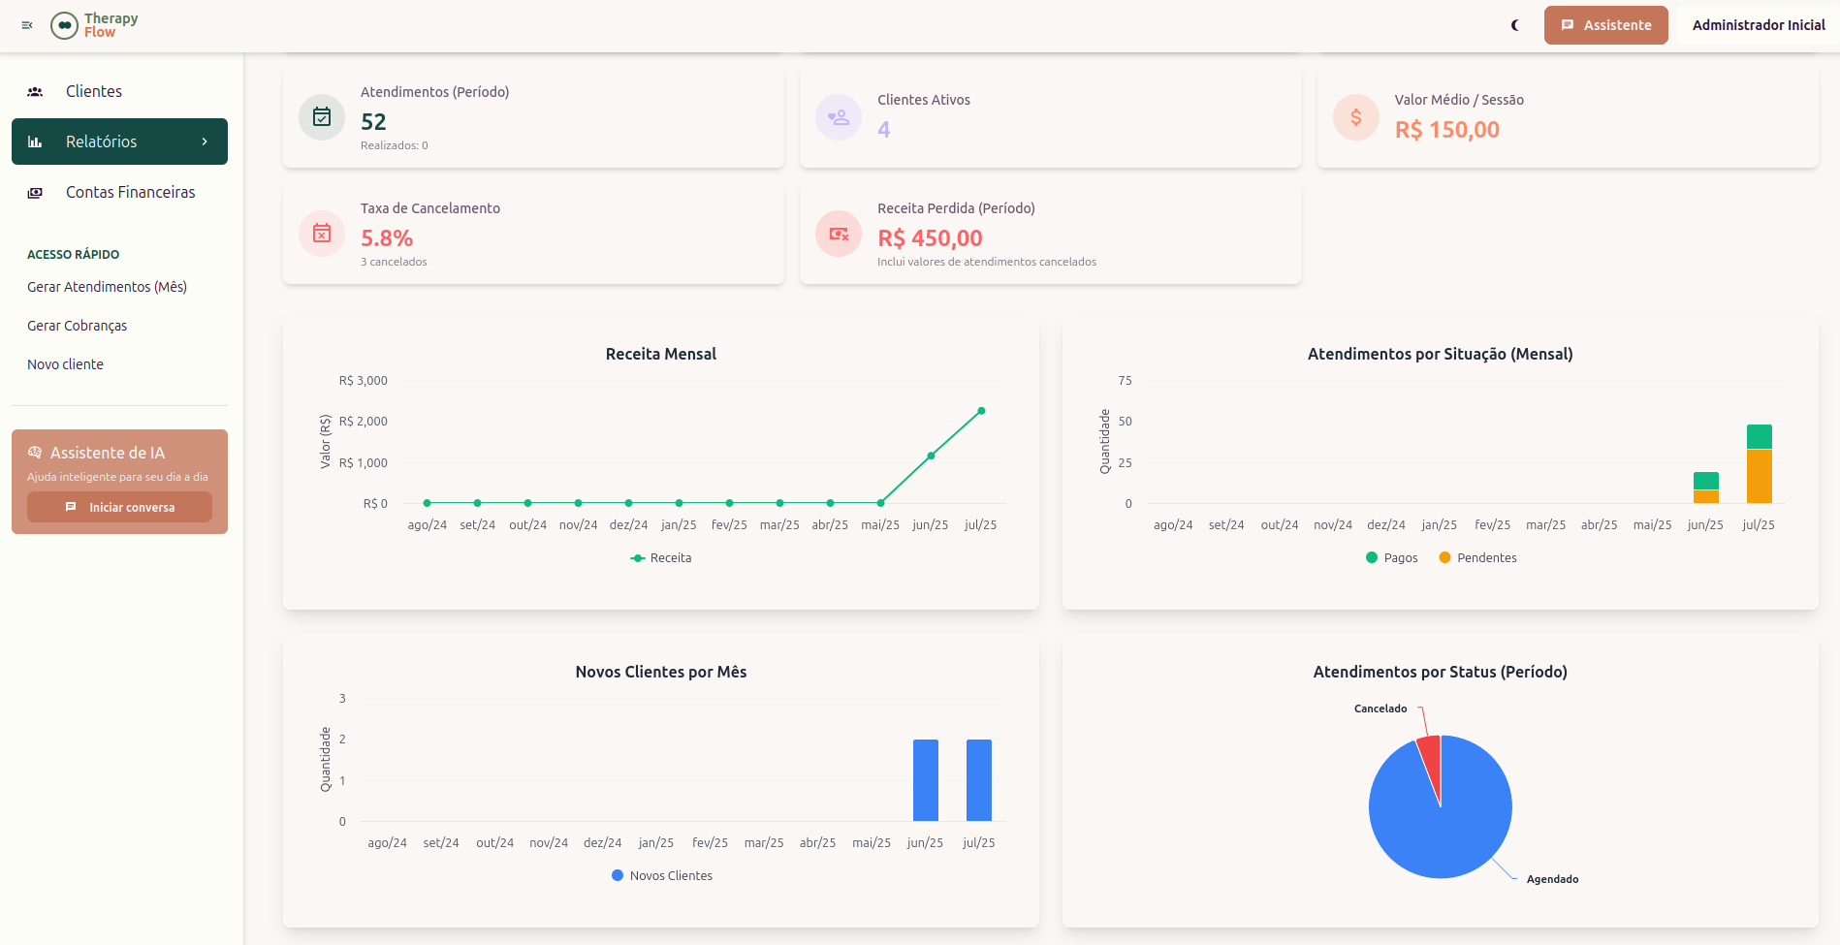Collapse the sidebar with the hamburger icon
The width and height of the screenshot is (1840, 945).
[27, 25]
